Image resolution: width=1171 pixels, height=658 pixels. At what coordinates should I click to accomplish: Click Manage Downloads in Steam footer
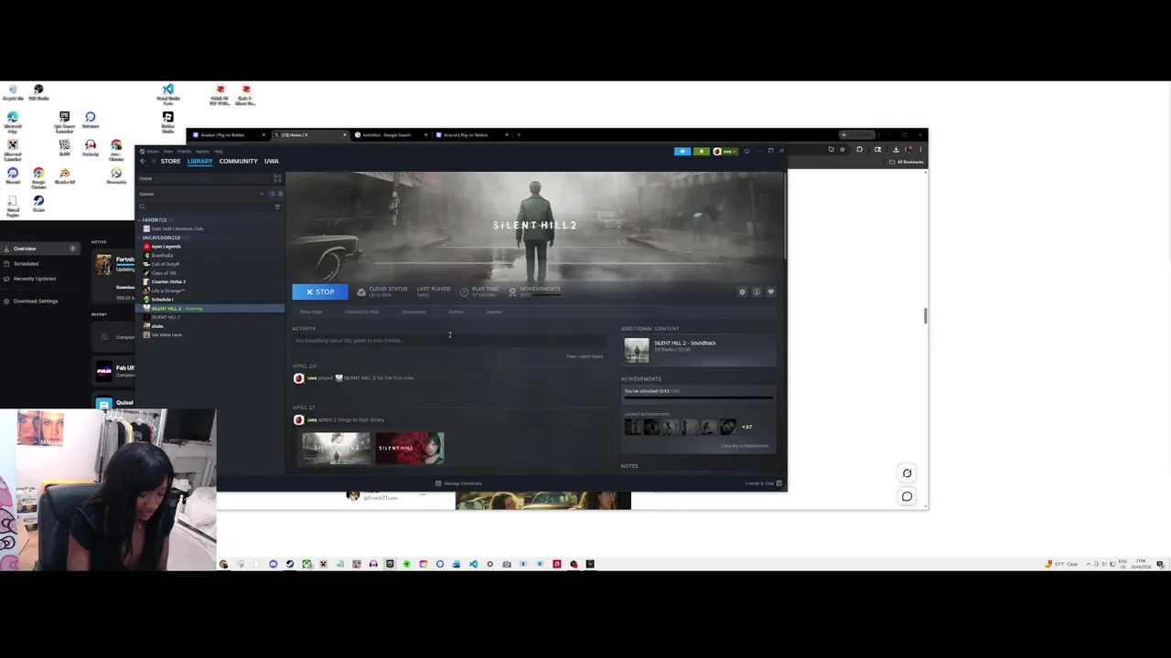(x=457, y=483)
